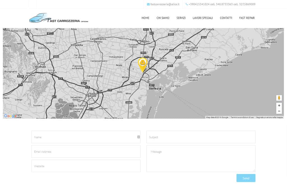Zoom out the map with minus button
The height and width of the screenshot is (185, 287).
tap(279, 111)
